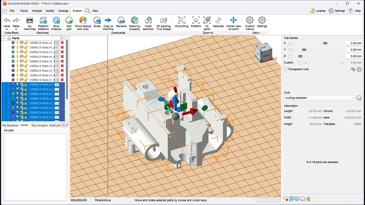Enable Transparent cuts checkbox
Image resolution: width=365 pixels, height=205 pixels.
[x=285, y=69]
